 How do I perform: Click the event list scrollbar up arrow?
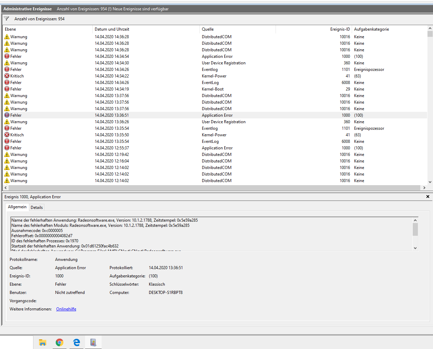(x=430, y=28)
